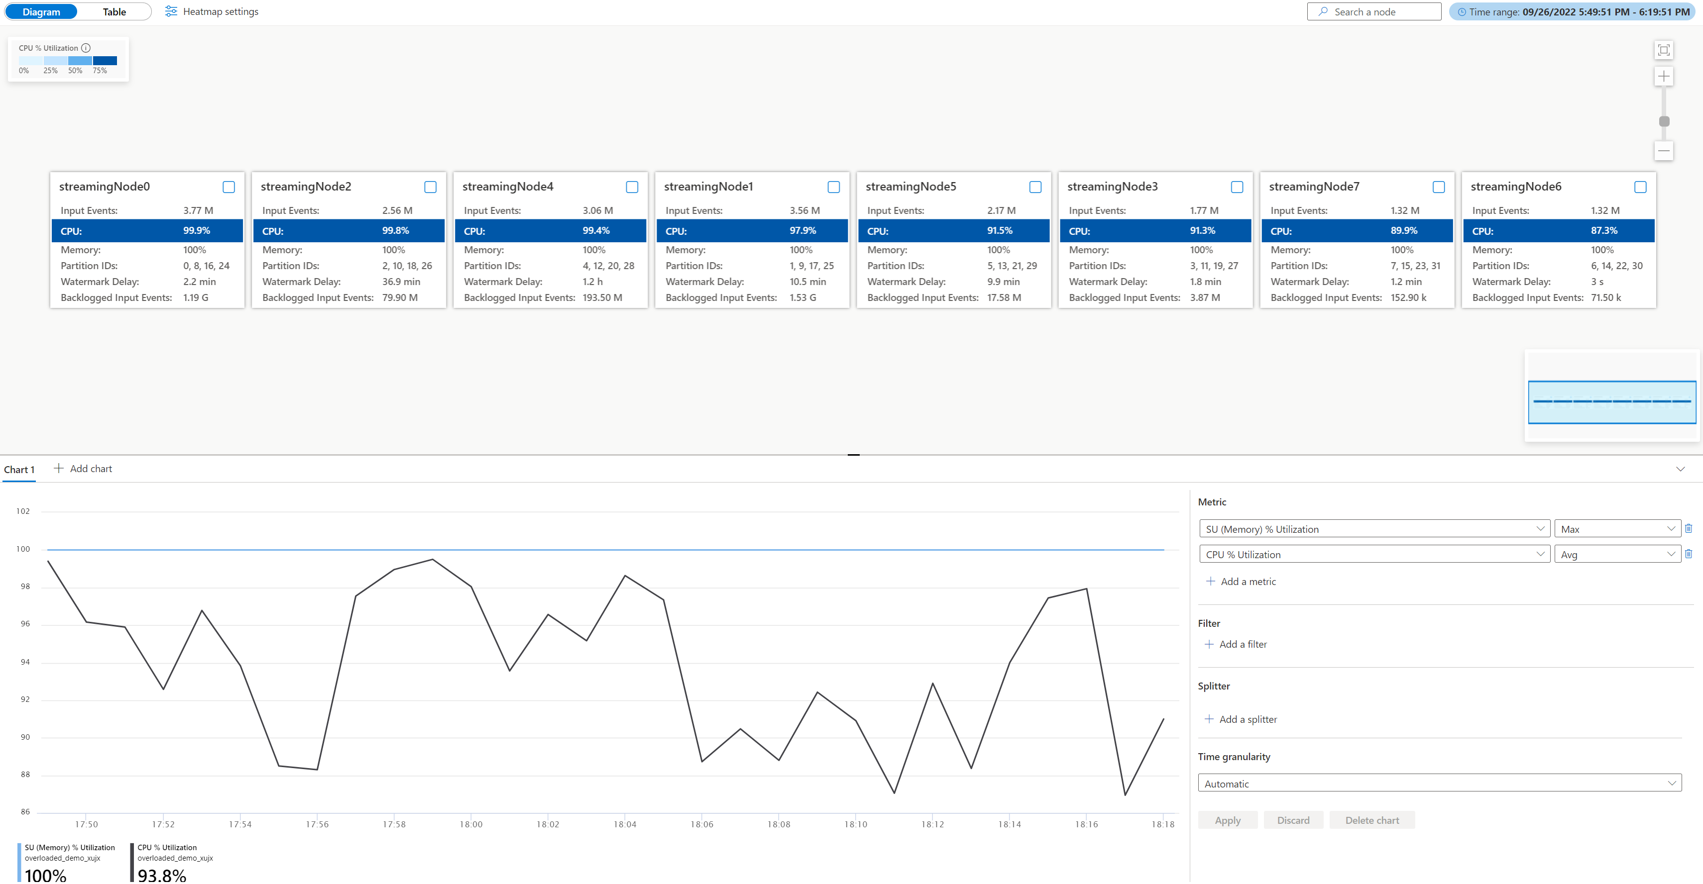Tick the streamingNode6 checkbox

[1640, 187]
